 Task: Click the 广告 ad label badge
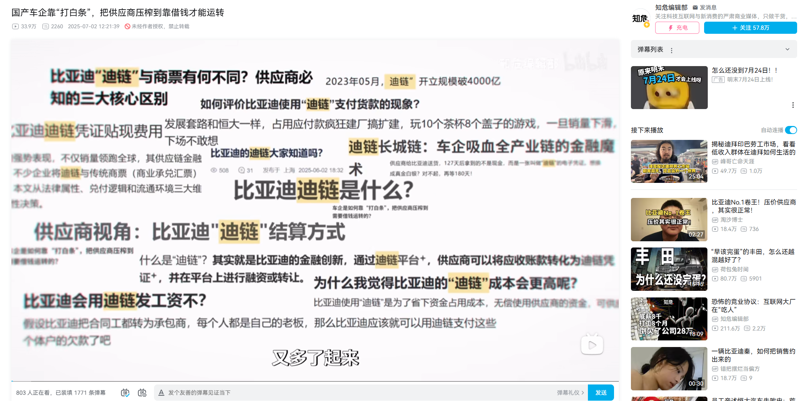click(718, 80)
